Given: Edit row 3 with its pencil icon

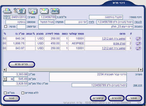Looking at the screenshot, I should [x=138, y=48].
